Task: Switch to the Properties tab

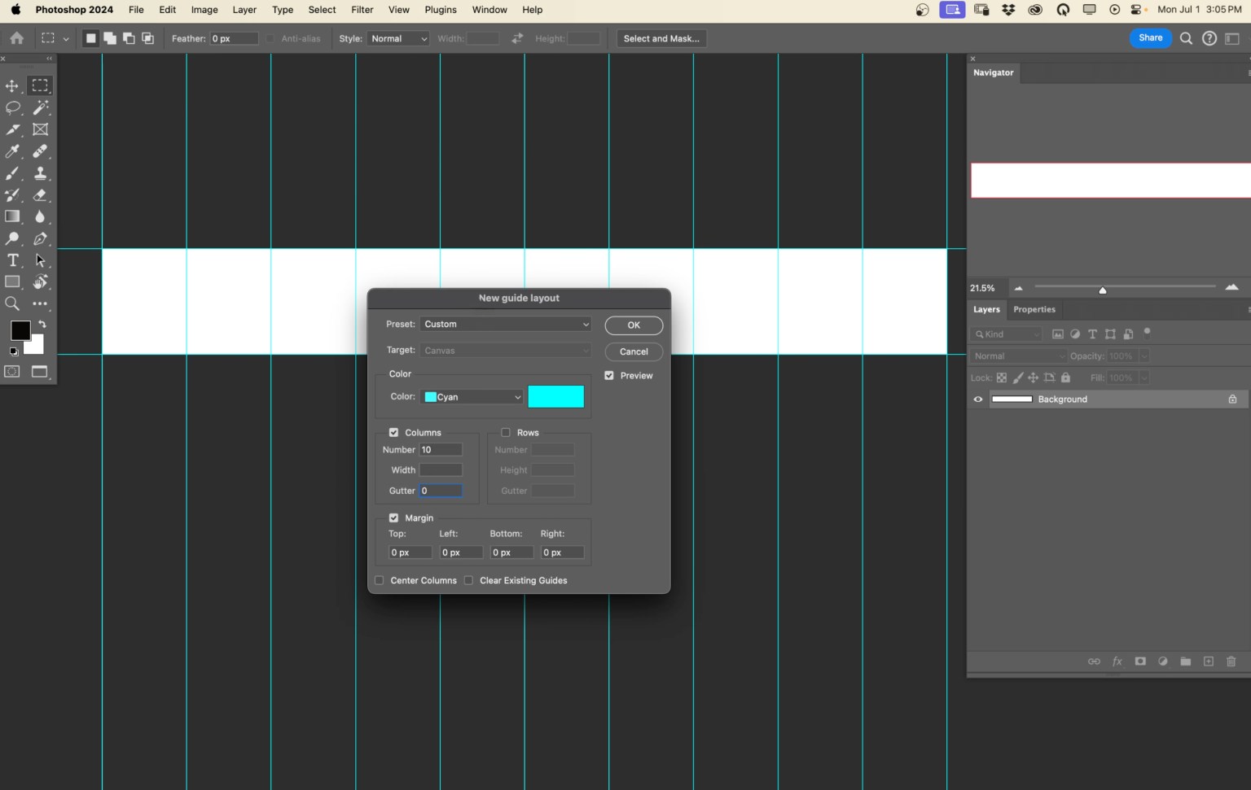Action: pos(1034,309)
